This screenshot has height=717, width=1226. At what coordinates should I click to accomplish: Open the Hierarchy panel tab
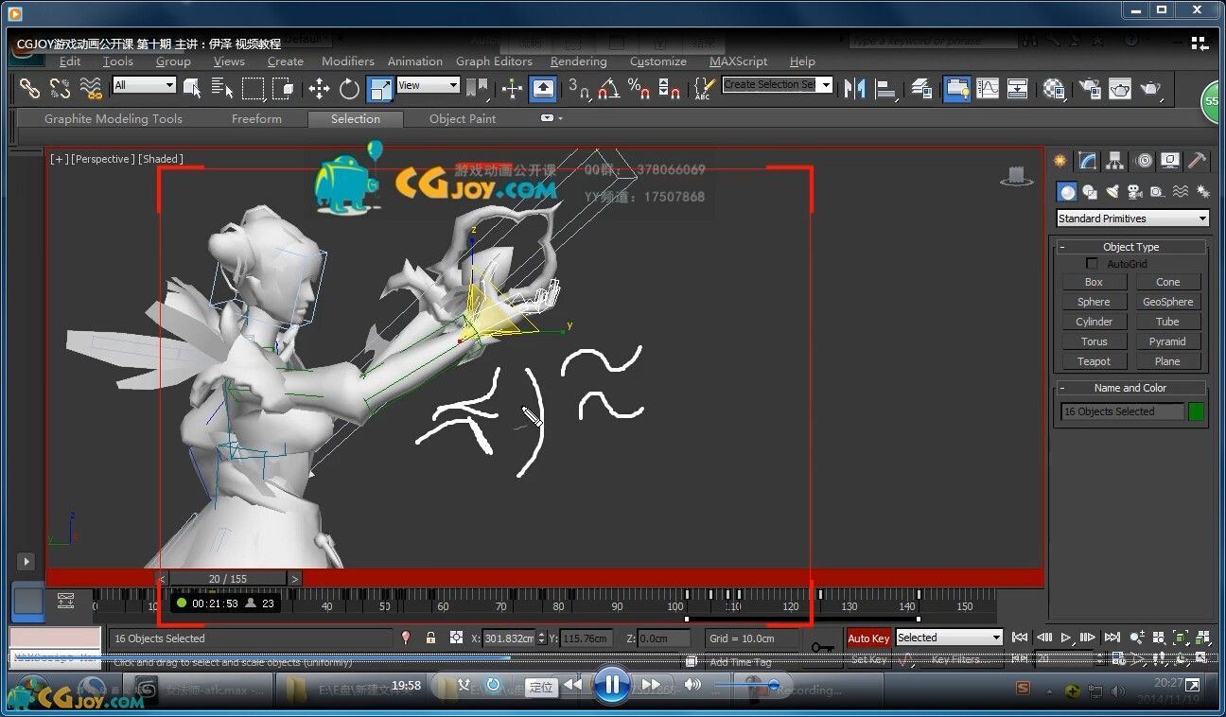tap(1115, 161)
